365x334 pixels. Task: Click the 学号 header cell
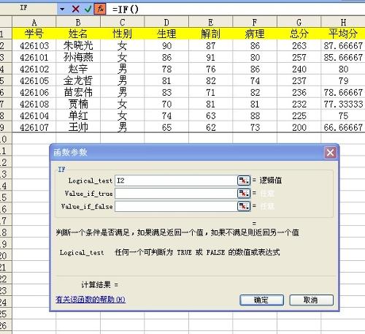click(x=34, y=34)
